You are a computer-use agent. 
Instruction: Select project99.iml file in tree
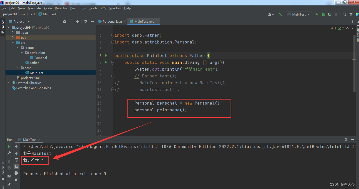28,78
